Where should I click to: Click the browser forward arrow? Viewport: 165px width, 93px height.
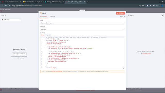[x=3, y=6]
